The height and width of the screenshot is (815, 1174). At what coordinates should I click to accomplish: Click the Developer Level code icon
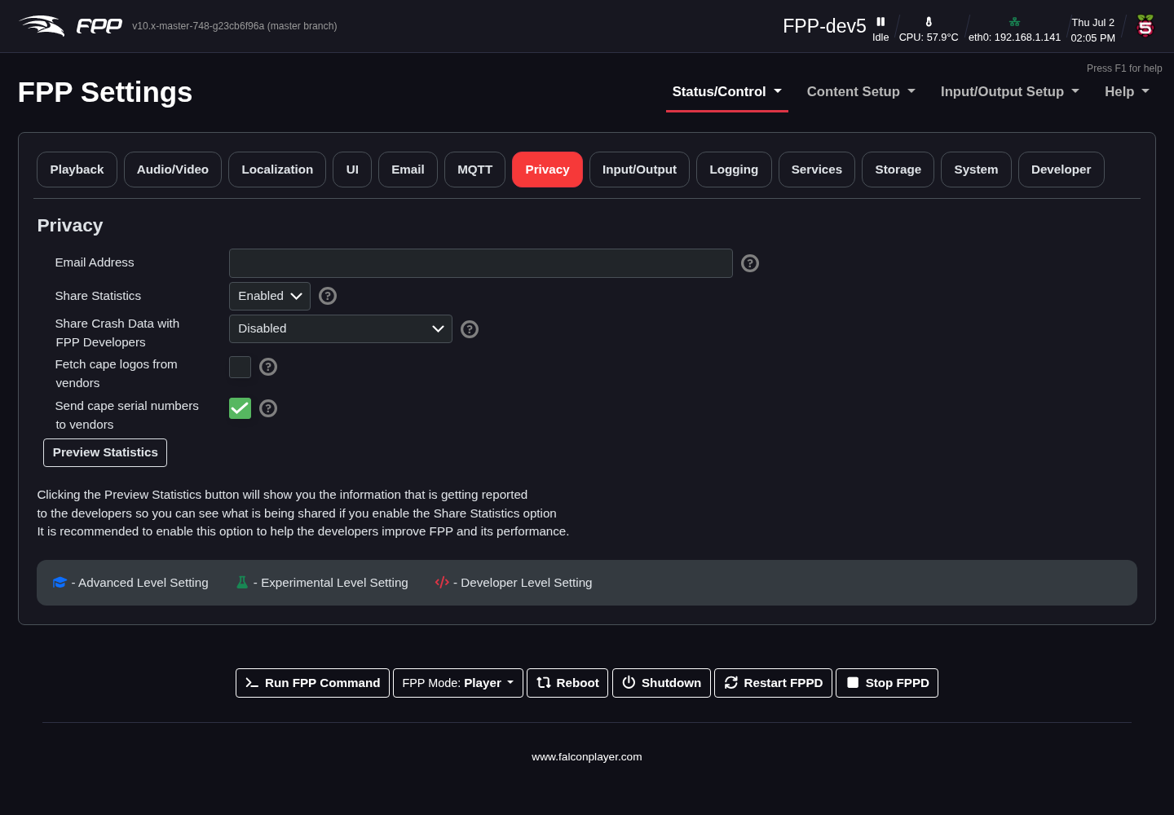pyautogui.click(x=442, y=583)
